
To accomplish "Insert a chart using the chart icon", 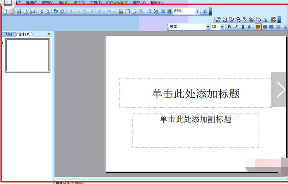I will tap(121, 11).
